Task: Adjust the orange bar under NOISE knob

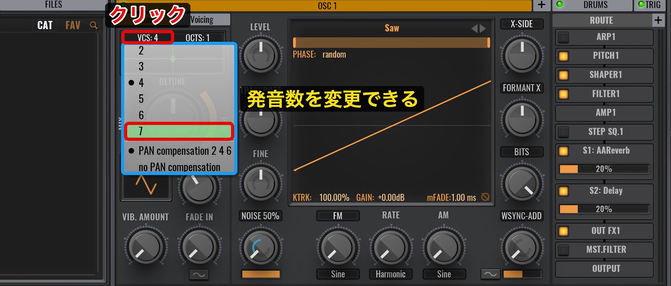Action: [261, 274]
